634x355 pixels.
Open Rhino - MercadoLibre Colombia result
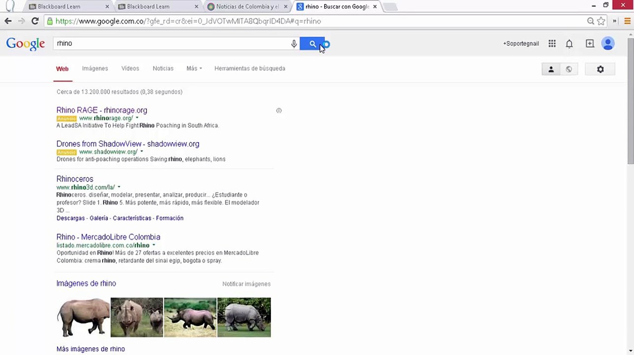[x=108, y=237]
